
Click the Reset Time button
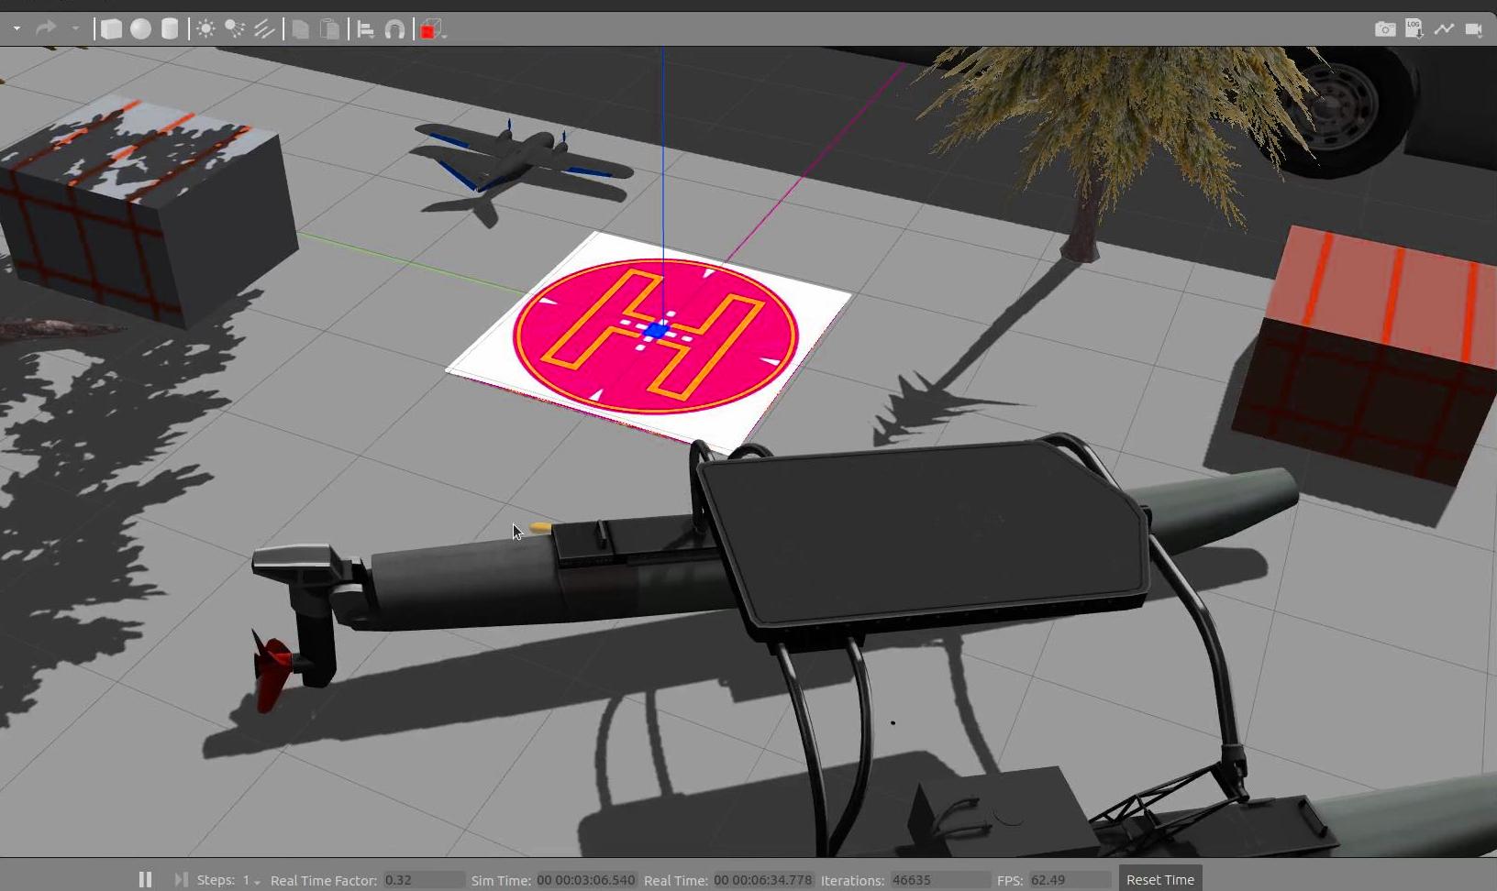(1160, 879)
